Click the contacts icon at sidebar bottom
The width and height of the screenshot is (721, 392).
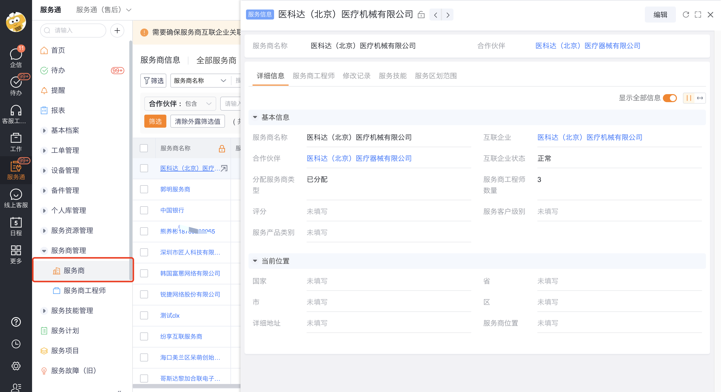pyautogui.click(x=16, y=387)
